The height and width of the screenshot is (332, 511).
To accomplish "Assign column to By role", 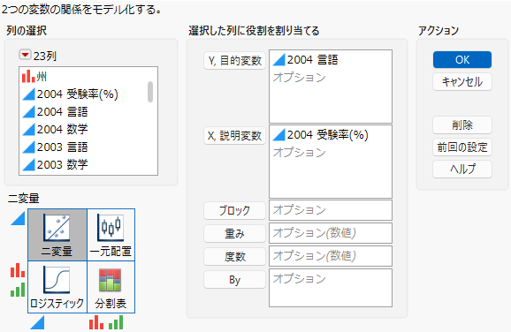I will (x=234, y=280).
